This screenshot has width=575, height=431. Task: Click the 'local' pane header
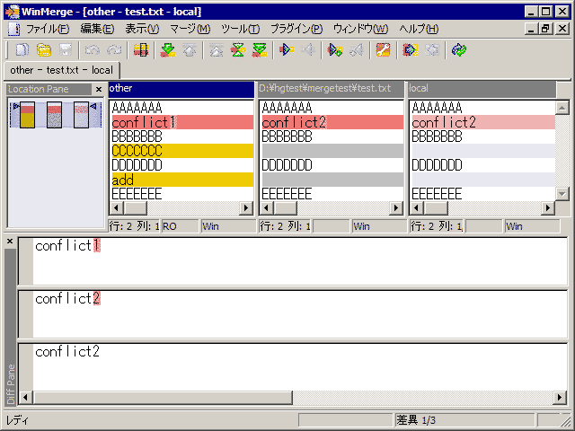point(482,89)
